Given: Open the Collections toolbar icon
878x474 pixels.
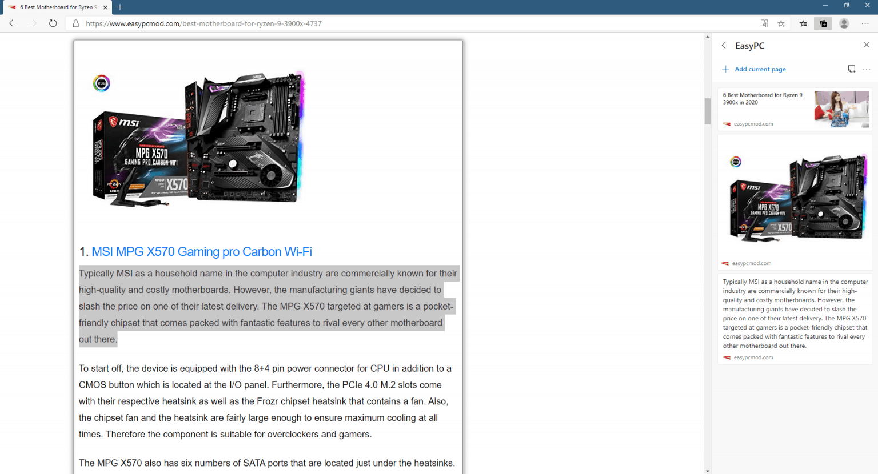Looking at the screenshot, I should click(x=823, y=23).
